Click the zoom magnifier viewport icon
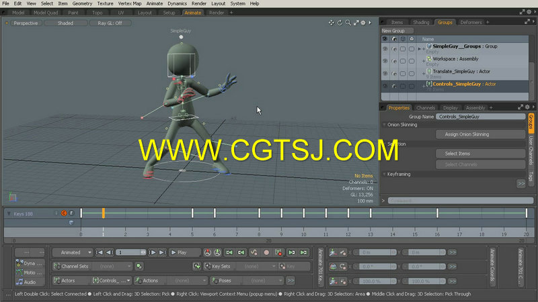The width and height of the screenshot is (538, 302). click(x=348, y=23)
